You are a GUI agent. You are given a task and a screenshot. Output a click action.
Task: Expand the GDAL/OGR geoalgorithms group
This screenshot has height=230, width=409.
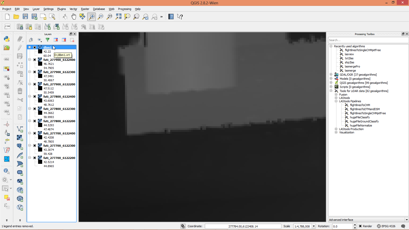tap(331, 75)
